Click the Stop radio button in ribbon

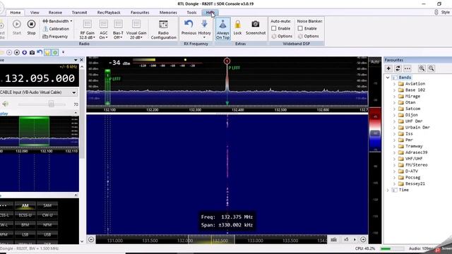(31, 28)
